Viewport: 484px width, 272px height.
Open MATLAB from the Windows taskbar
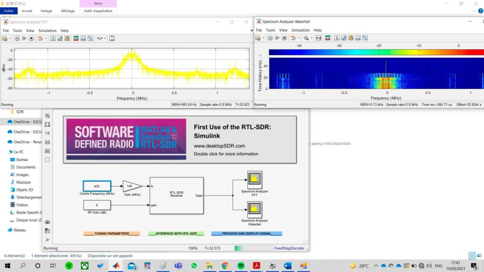tap(116, 265)
